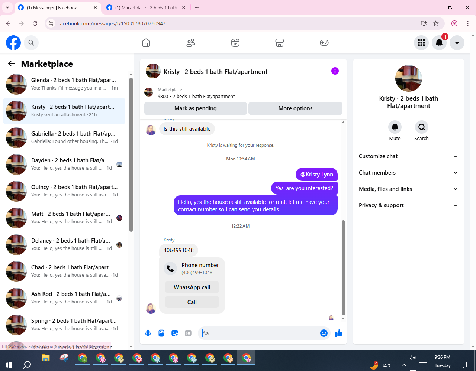Open Dayden conversation
The width and height of the screenshot is (476, 371).
pyautogui.click(x=64, y=165)
